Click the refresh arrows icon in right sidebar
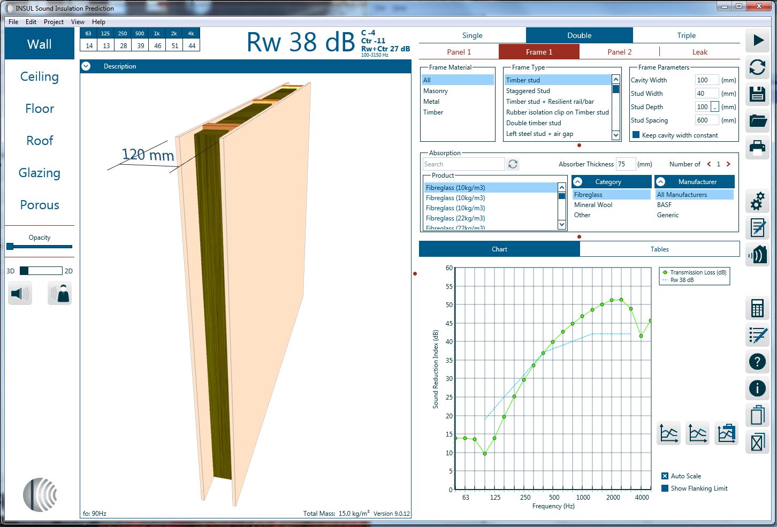The height and width of the screenshot is (527, 777). click(757, 67)
